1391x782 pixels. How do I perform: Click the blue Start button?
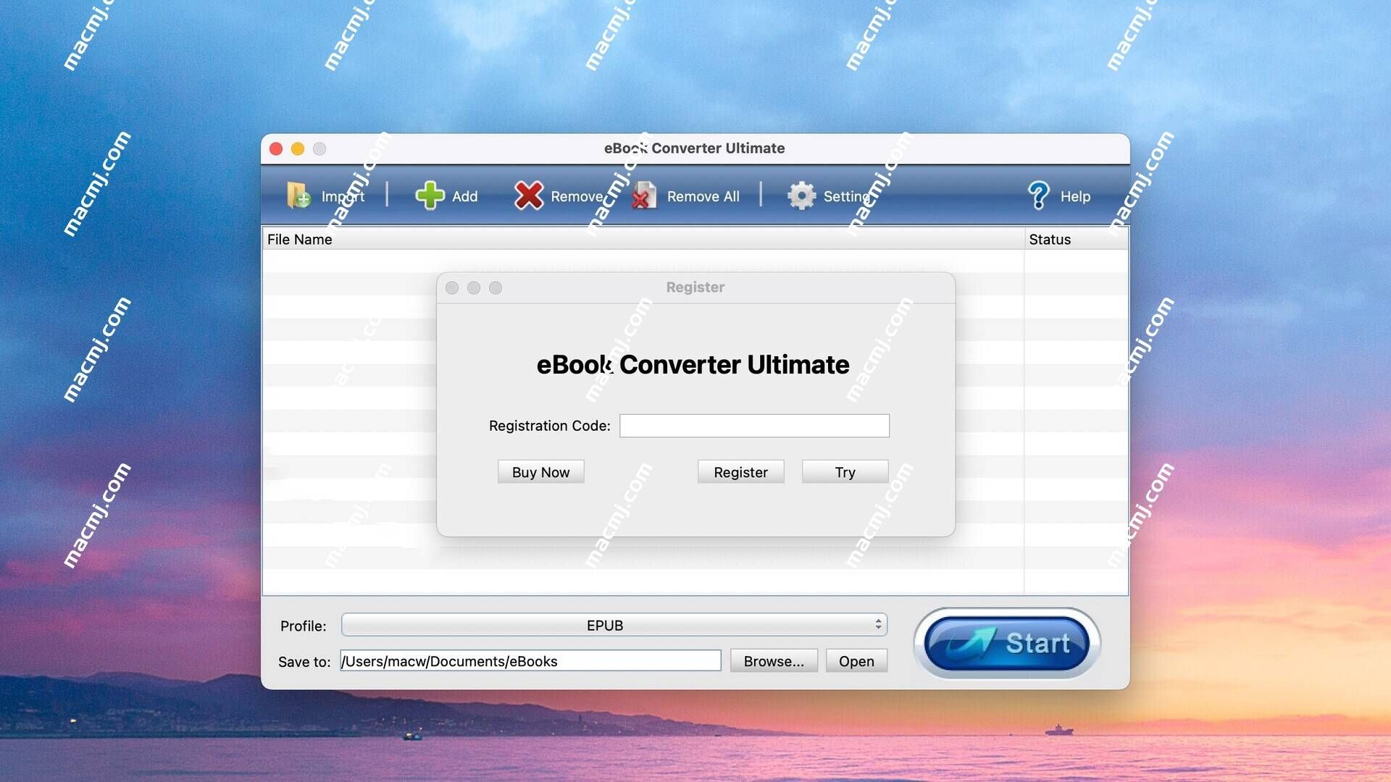pyautogui.click(x=1007, y=643)
